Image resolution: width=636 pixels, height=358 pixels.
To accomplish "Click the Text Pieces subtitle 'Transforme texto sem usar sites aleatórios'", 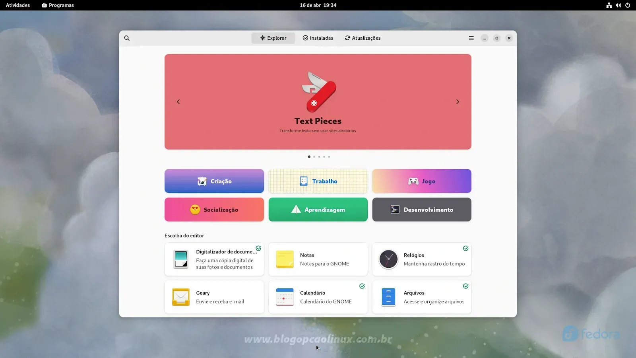I will (318, 130).
